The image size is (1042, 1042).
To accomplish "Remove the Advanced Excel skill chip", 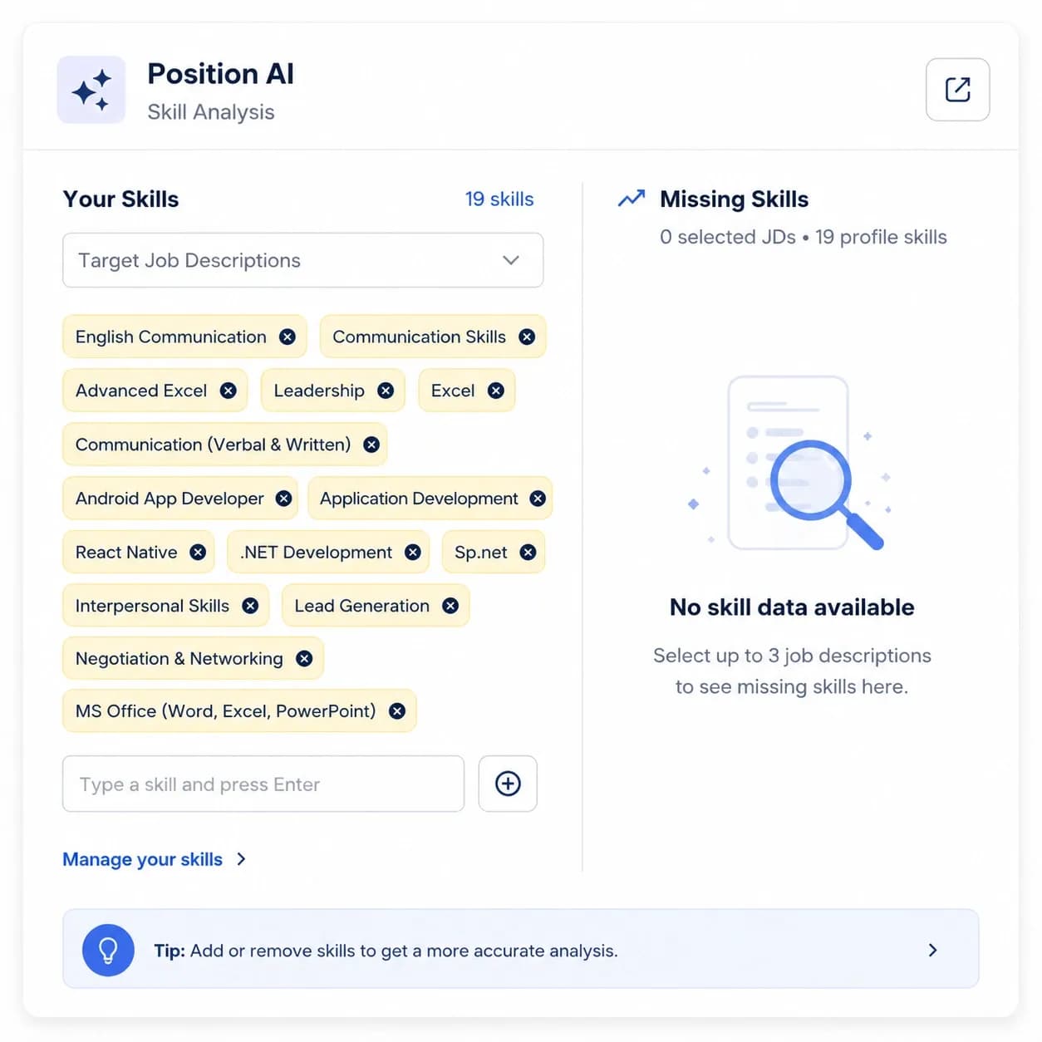I will tap(229, 391).
